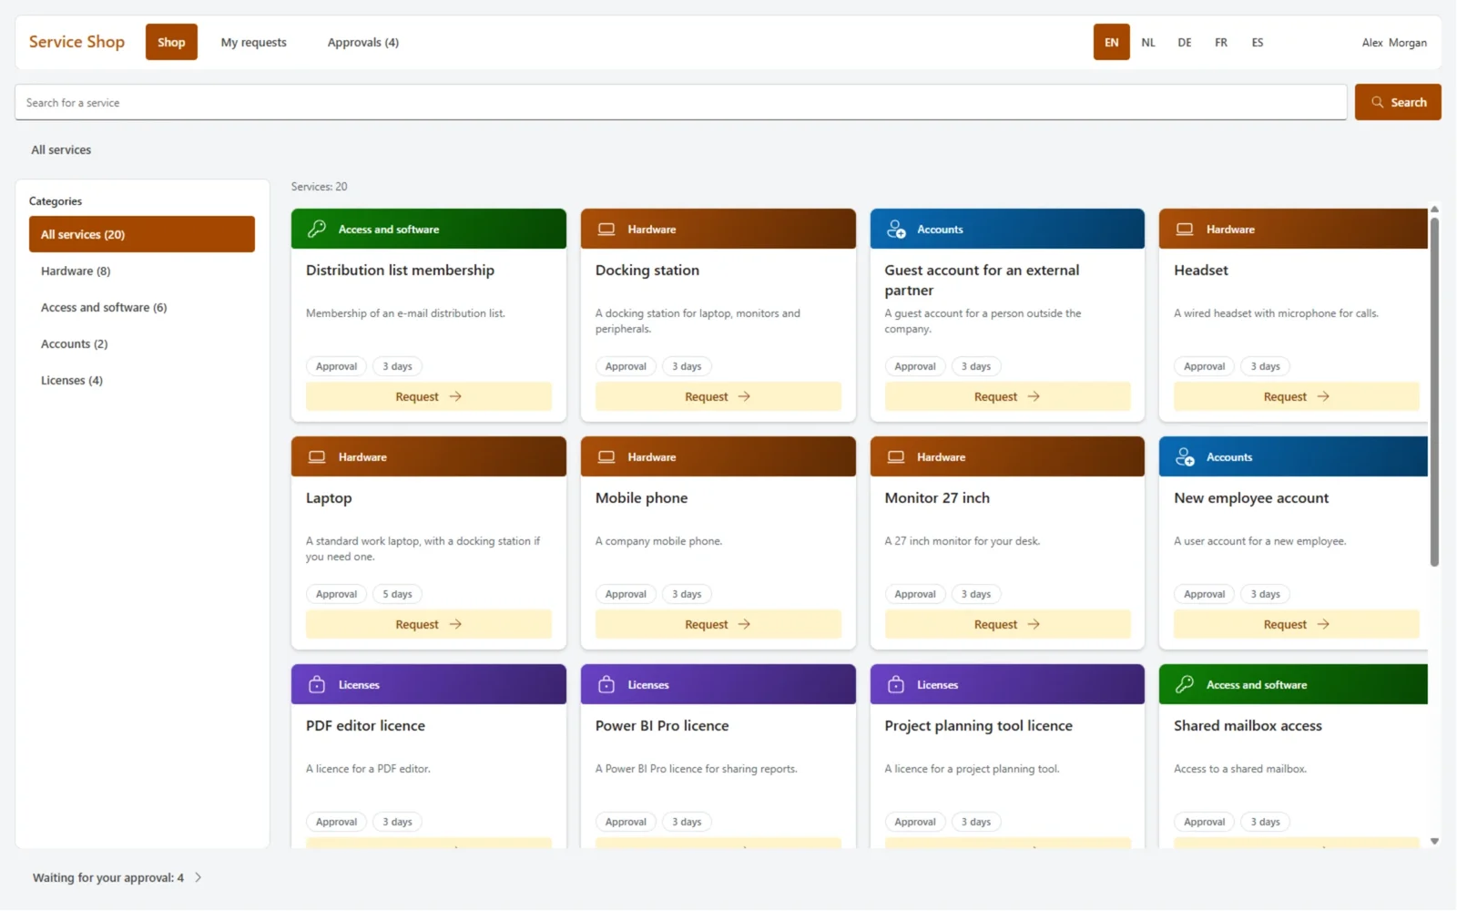Click the bag icon on PDF editor licence card
The height and width of the screenshot is (911, 1457).
[x=317, y=684]
